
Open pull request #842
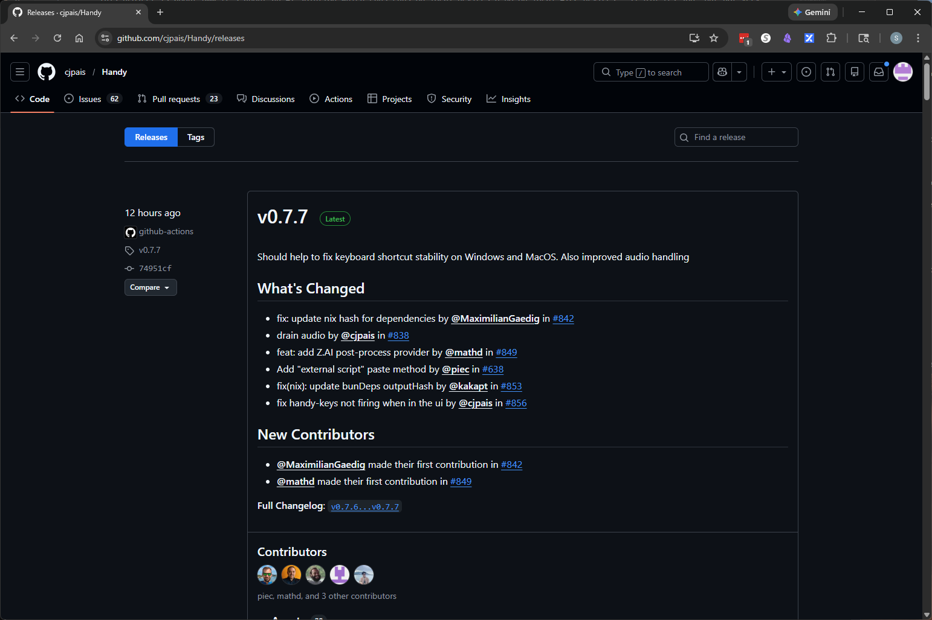pos(563,318)
